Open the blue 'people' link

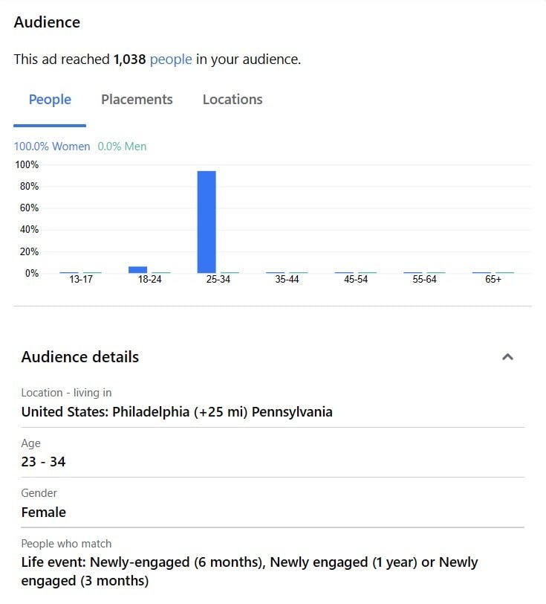171,60
